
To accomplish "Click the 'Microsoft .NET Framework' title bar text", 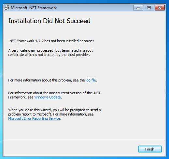I will pyautogui.click(x=34, y=8).
